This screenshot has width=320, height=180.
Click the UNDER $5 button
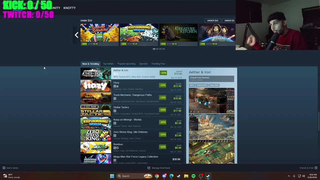(x=229, y=20)
